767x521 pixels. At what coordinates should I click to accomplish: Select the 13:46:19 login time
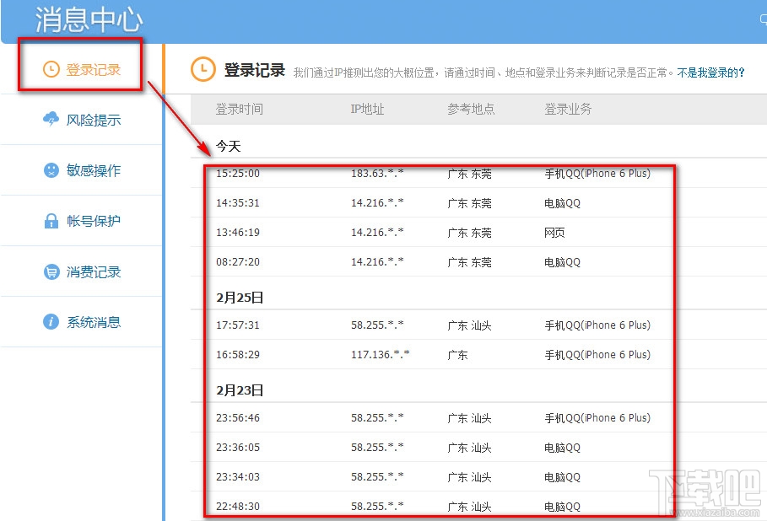pyautogui.click(x=238, y=232)
